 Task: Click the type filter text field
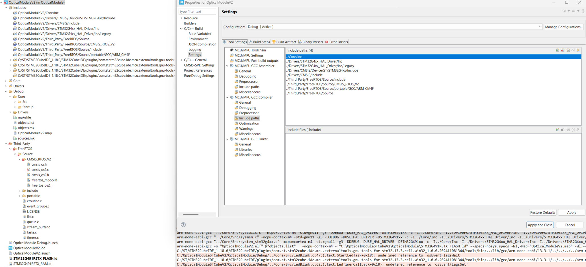(197, 12)
